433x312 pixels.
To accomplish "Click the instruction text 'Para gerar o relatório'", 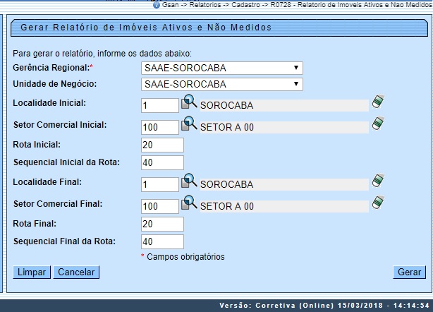I will pyautogui.click(x=102, y=54).
